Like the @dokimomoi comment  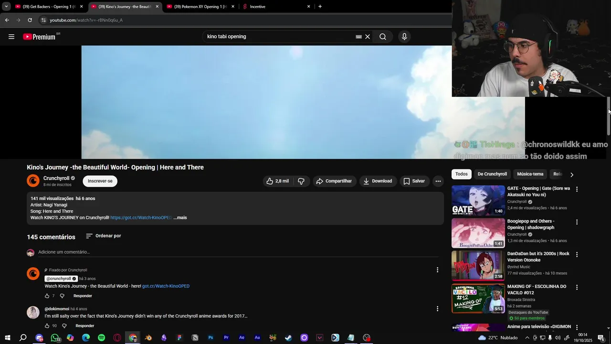tap(47, 326)
